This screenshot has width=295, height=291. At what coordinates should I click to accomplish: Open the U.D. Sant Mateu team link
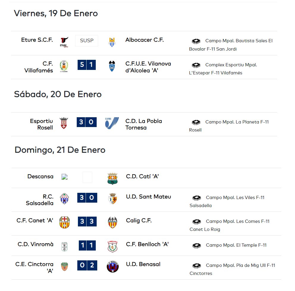148,197
